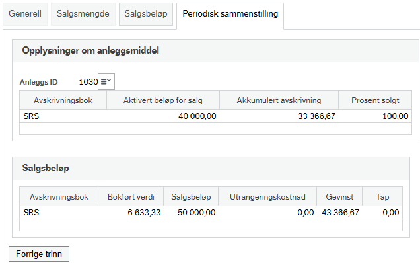Open the Salgsmengde tab

click(83, 14)
